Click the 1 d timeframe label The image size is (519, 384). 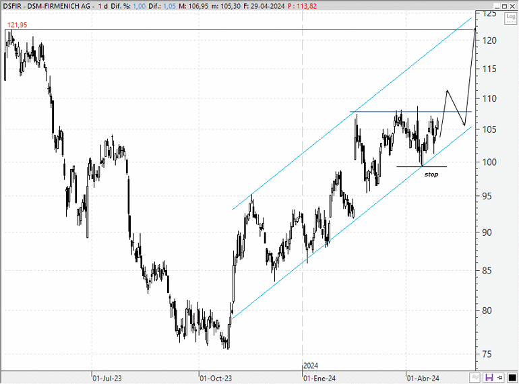[x=102, y=6]
